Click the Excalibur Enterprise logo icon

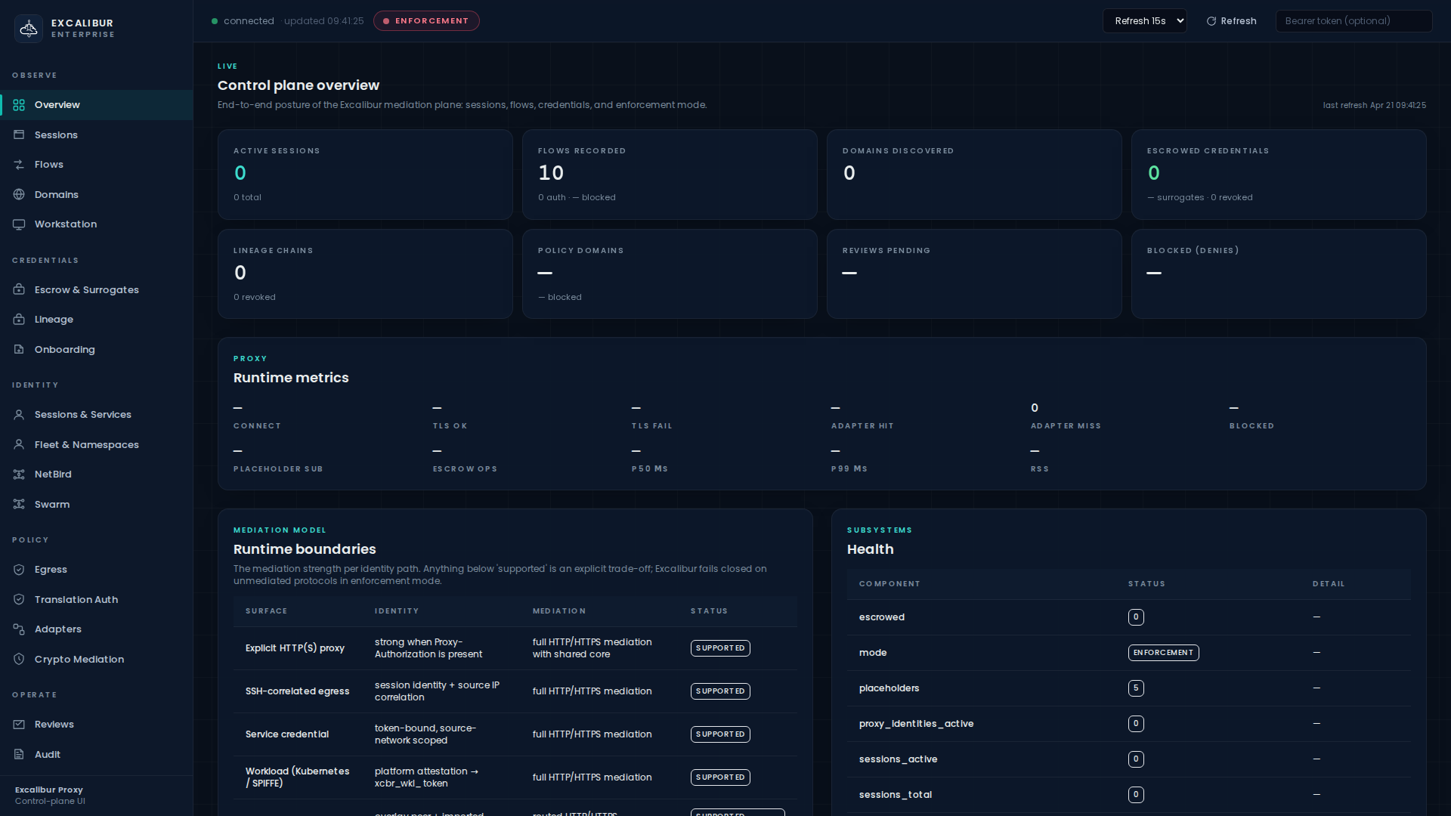pyautogui.click(x=29, y=28)
